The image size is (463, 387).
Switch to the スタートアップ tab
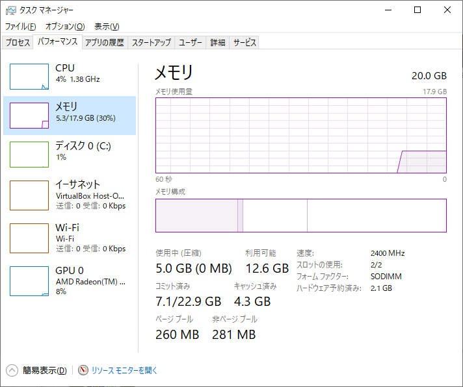[x=151, y=42]
